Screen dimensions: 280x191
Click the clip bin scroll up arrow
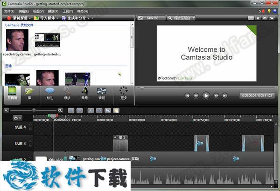(132, 24)
